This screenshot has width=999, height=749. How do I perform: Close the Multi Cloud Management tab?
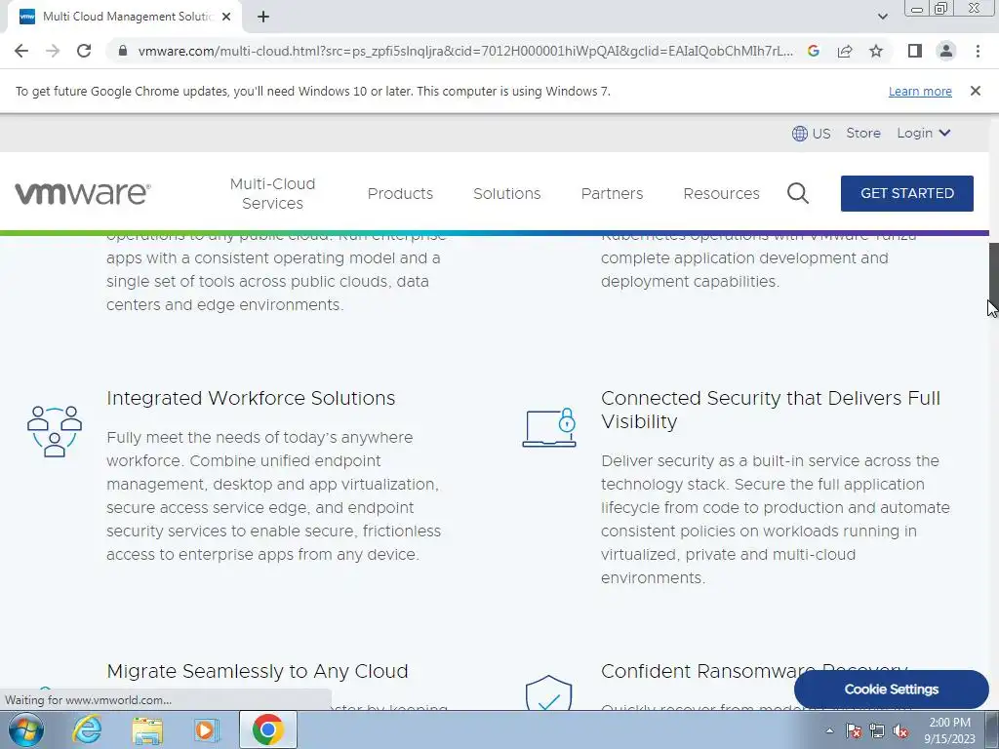pyautogui.click(x=226, y=18)
